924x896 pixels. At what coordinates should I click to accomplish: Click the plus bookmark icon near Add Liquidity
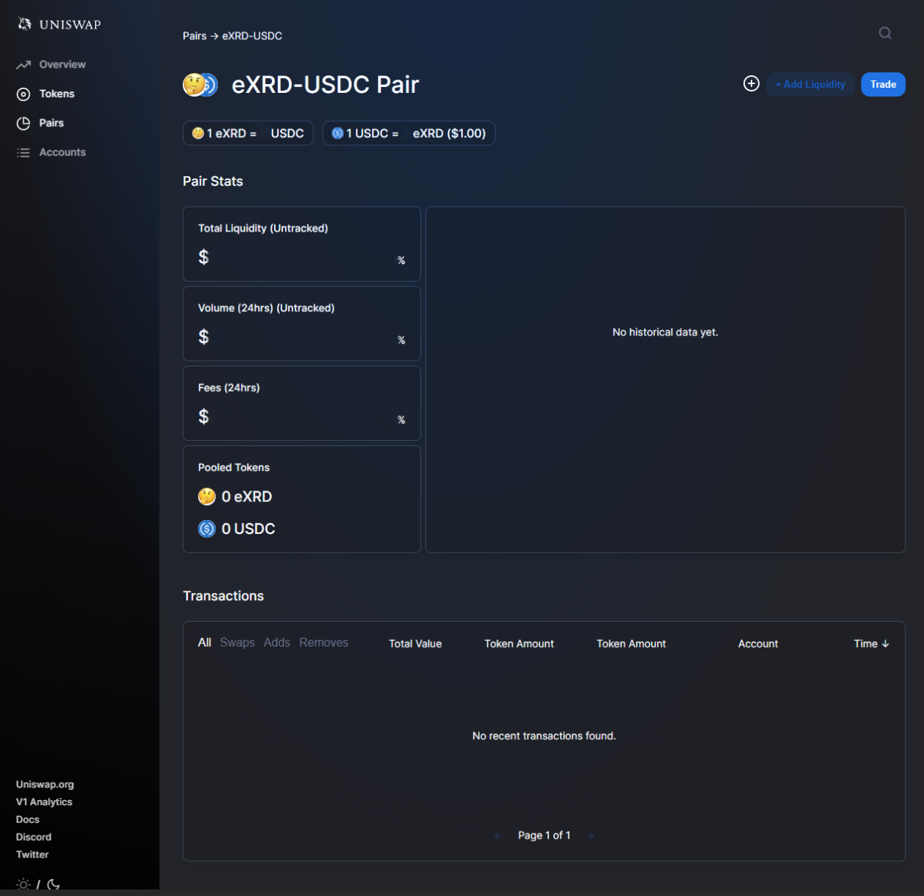pos(751,83)
